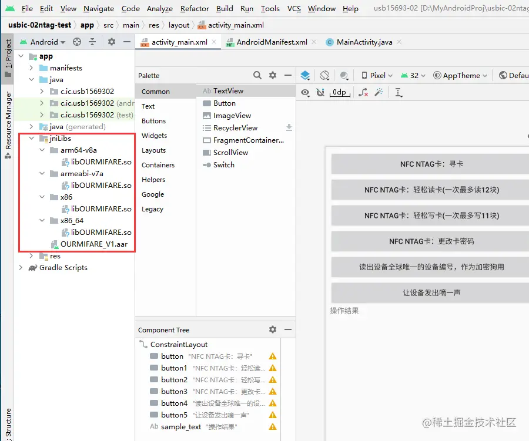Switch to AndroidManifest.xml tab
Viewport: 529px width, 441px height.
coord(272,42)
